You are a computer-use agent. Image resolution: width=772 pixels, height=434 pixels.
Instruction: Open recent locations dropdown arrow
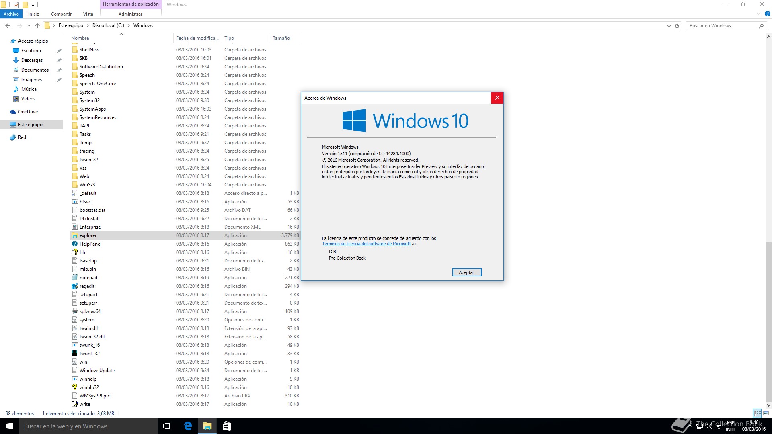coord(29,26)
